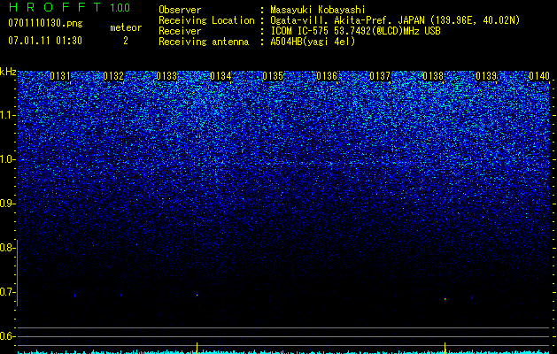Click the 0135 time marker
Screen dimensions: 557x354
pos(273,76)
